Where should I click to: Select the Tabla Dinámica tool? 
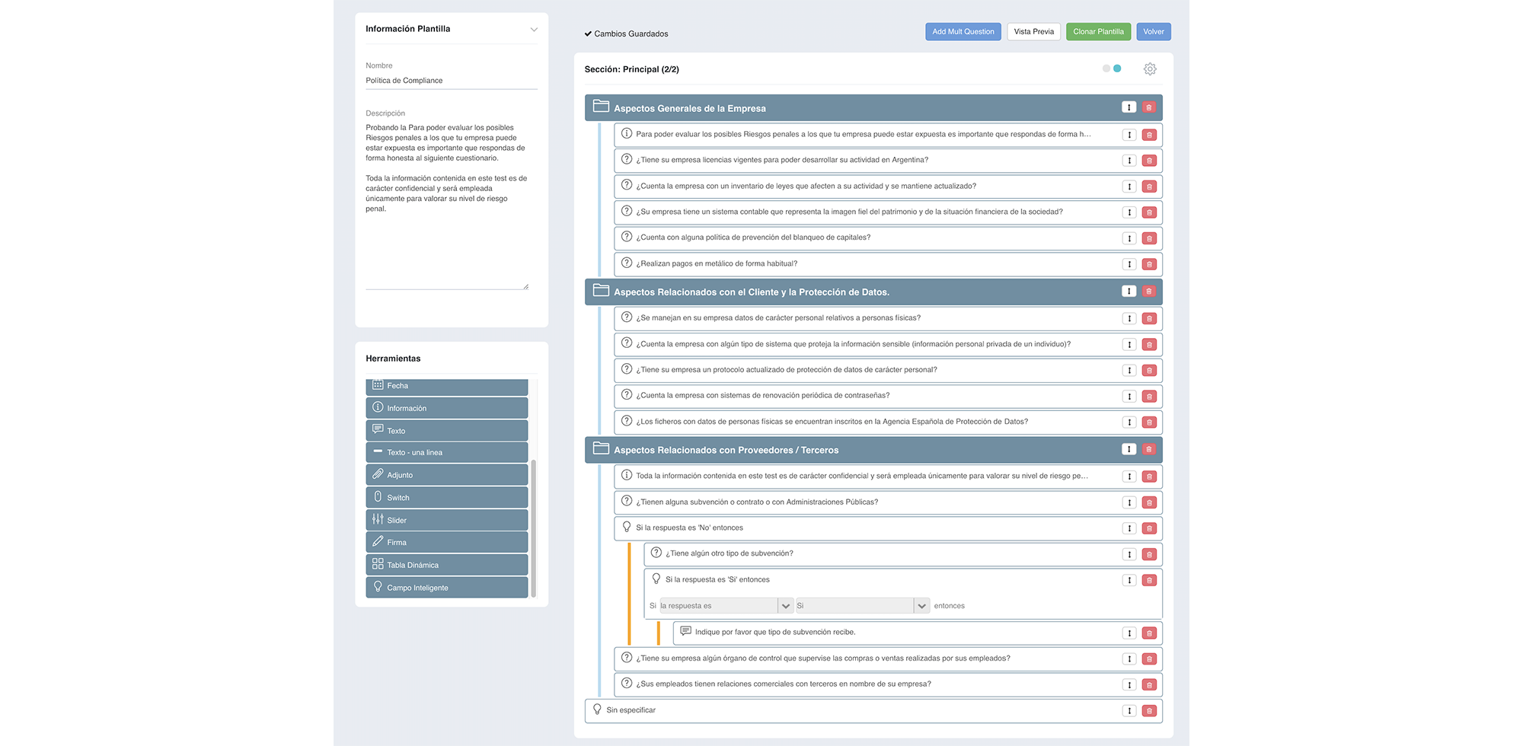click(447, 565)
